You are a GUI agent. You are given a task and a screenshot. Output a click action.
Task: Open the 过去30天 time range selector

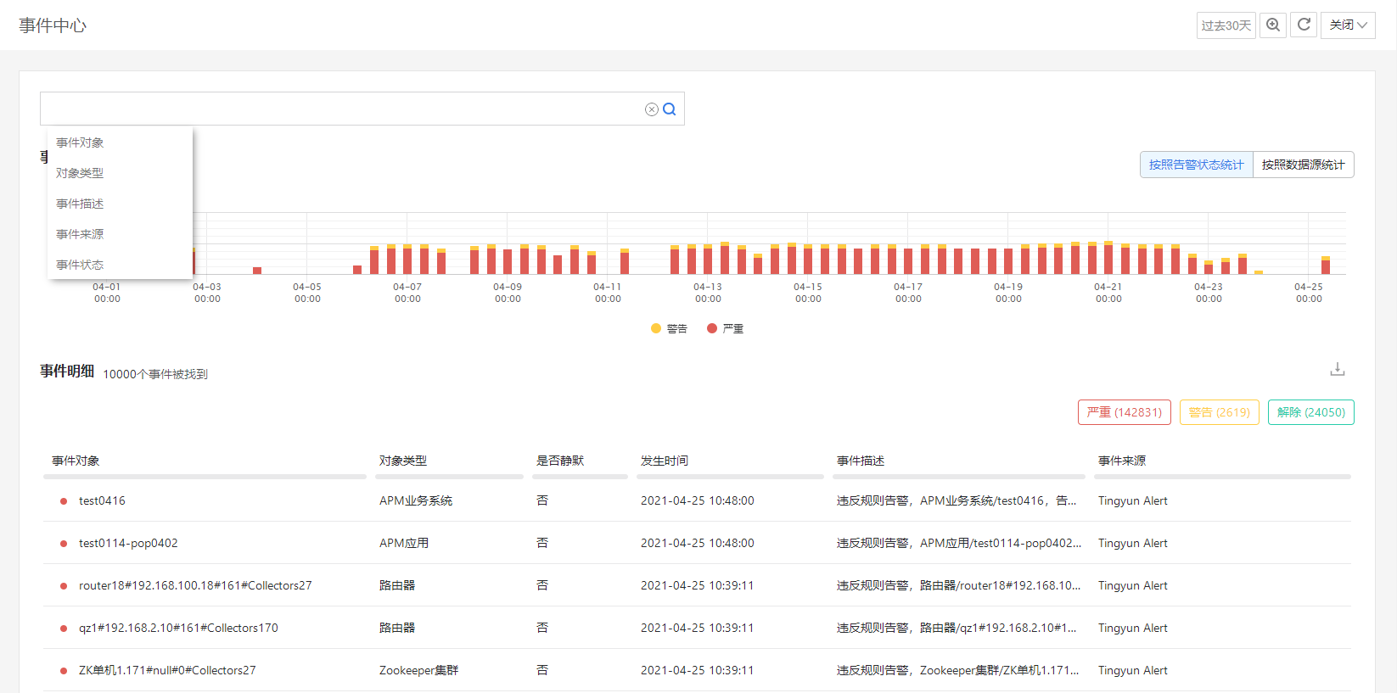1226,25
